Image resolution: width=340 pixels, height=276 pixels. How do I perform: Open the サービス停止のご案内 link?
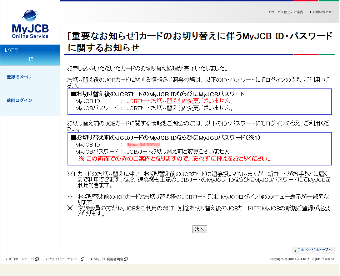(286, 12)
